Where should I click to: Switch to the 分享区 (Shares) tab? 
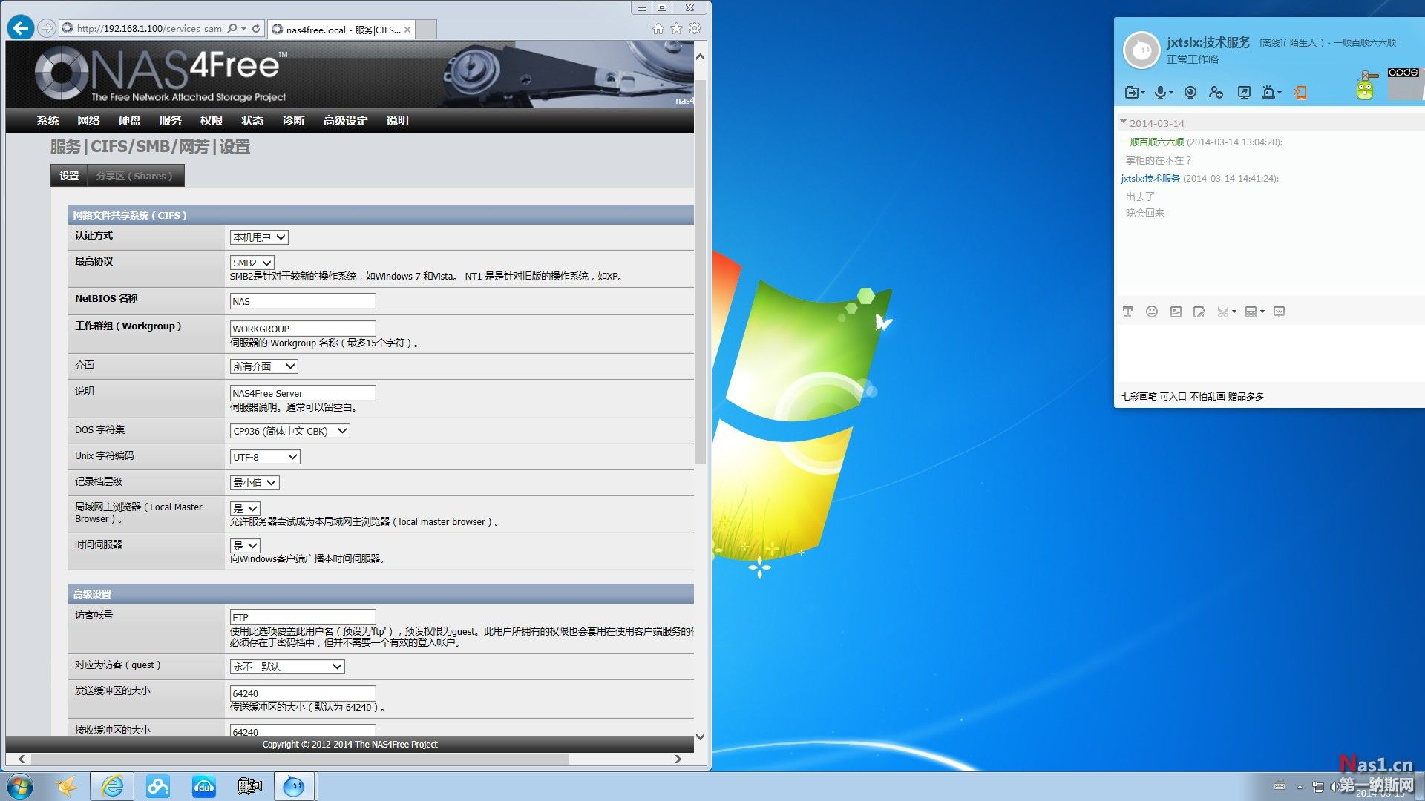point(135,176)
